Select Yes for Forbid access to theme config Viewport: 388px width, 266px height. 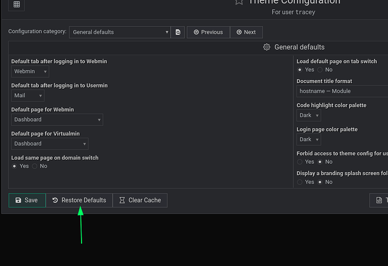(x=300, y=162)
